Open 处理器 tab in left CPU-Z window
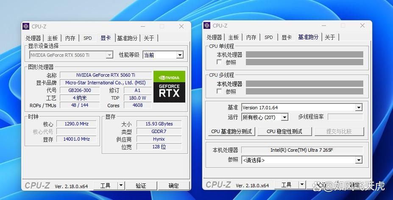Viewport: 393px width, 200px height. click(x=33, y=38)
